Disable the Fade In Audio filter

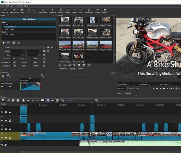[x=3, y=34]
